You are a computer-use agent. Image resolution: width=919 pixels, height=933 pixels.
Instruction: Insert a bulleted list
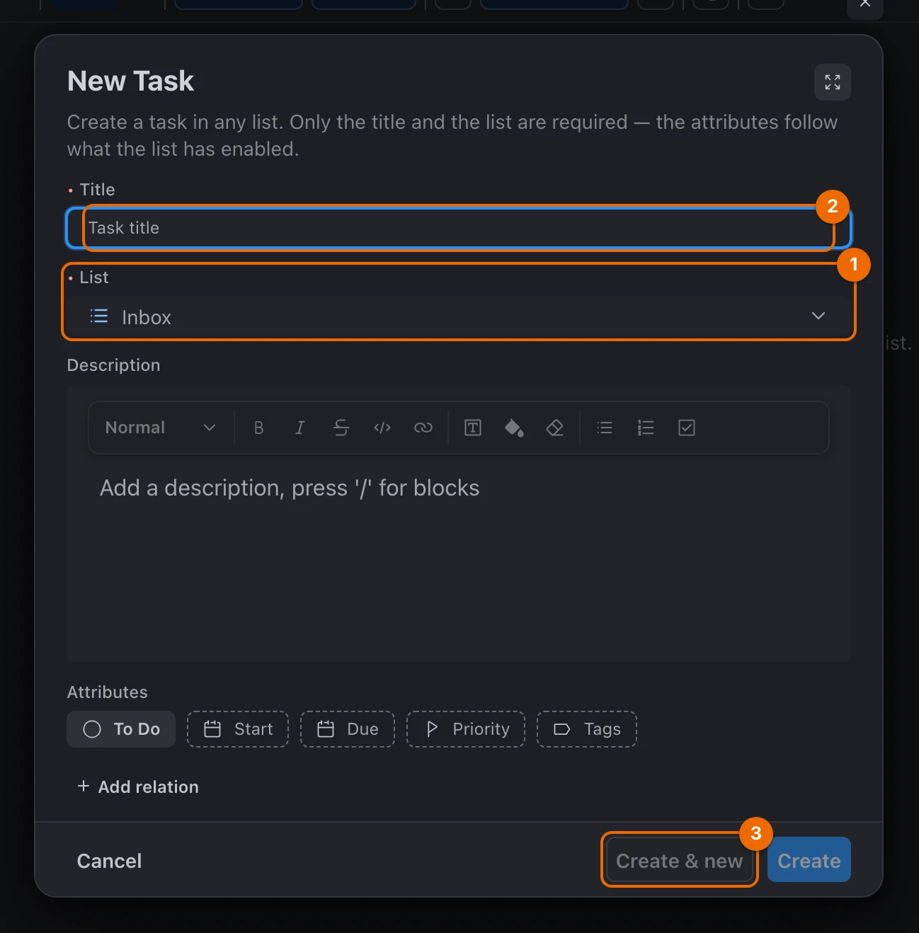pyautogui.click(x=605, y=428)
